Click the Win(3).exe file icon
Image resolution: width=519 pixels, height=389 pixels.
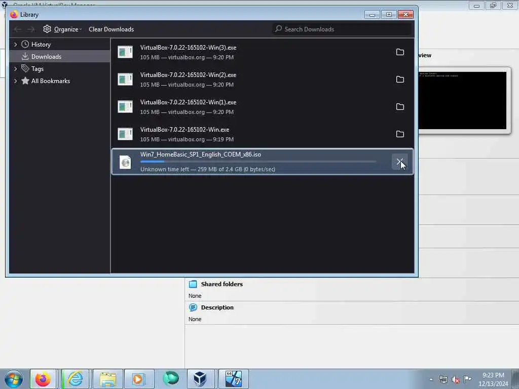click(x=125, y=52)
